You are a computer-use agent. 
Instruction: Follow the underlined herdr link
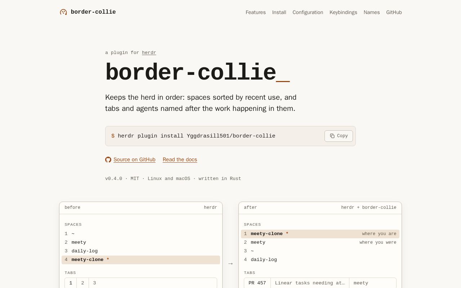[x=149, y=53]
